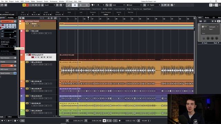Viewport: 221px width, 124px height.
Task: Click the Read automation R button in toolbar
Action: pyautogui.click(x=33, y=5)
